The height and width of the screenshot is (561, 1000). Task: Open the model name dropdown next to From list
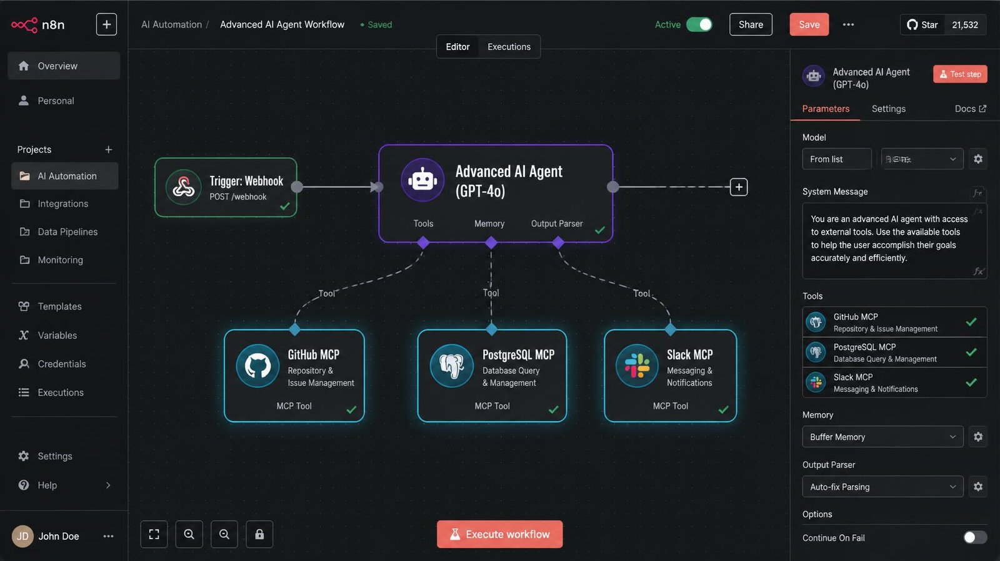tap(922, 159)
